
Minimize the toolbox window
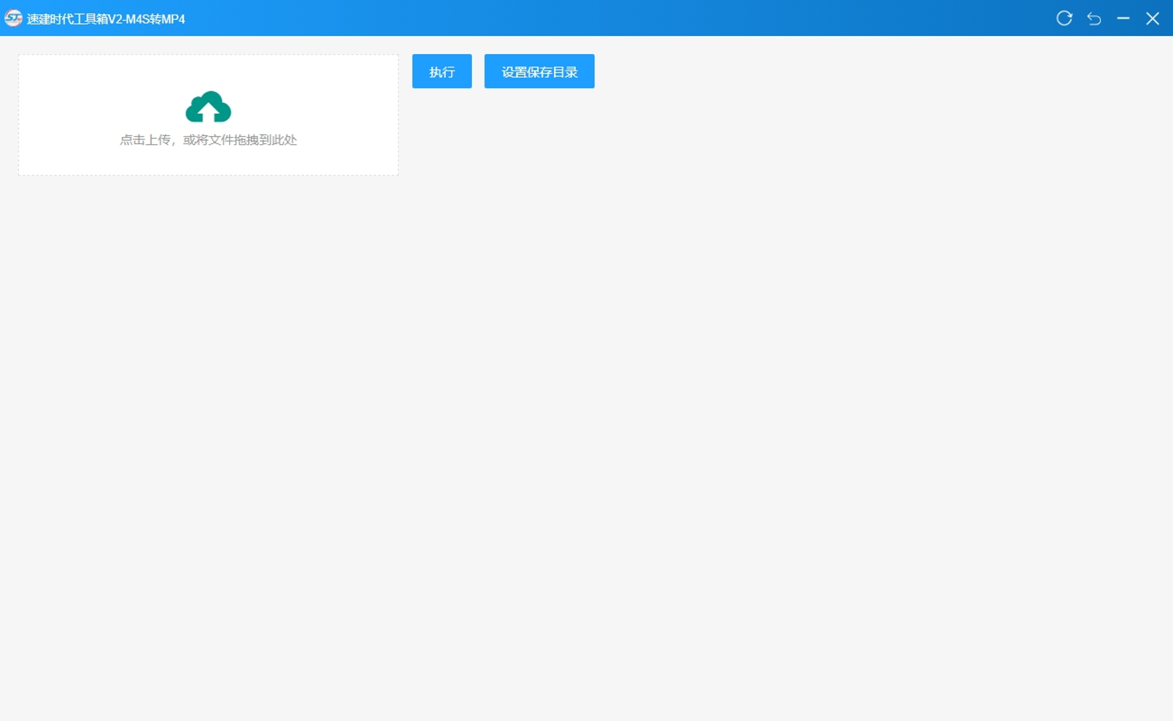(1123, 18)
